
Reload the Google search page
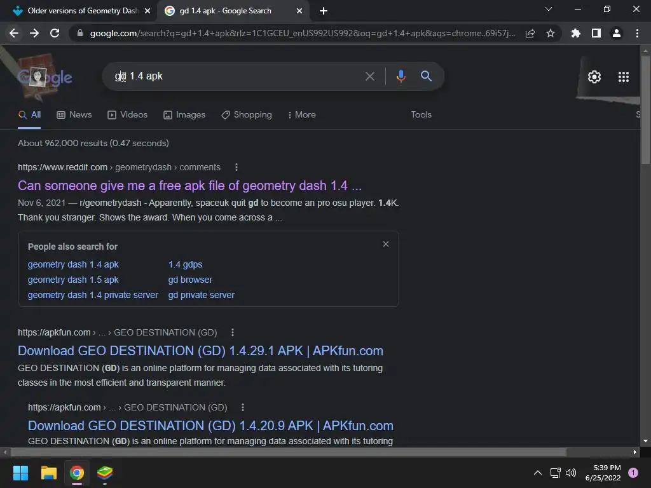[x=55, y=33]
